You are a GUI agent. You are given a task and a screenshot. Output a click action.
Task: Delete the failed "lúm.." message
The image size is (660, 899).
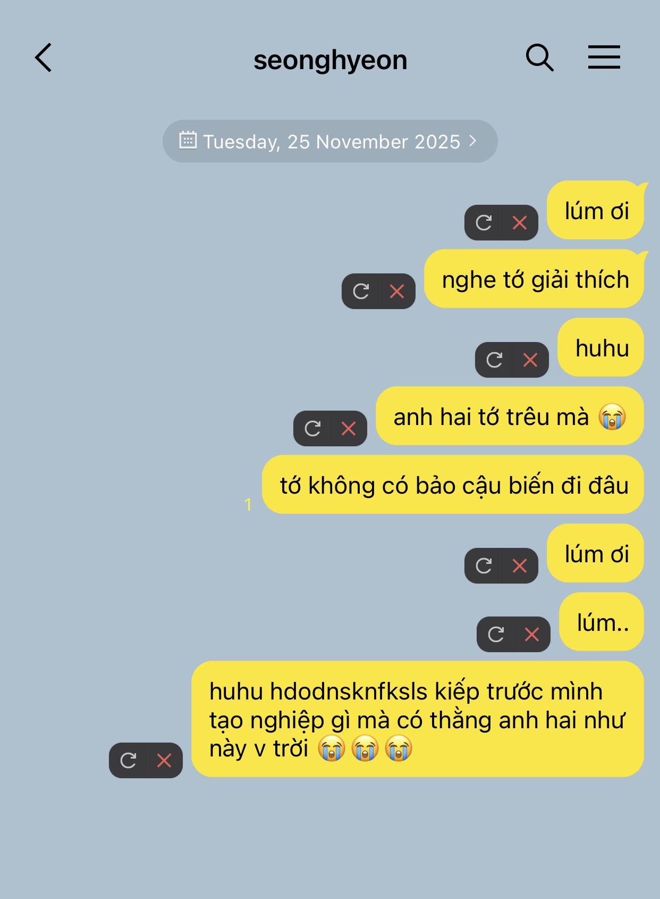[x=532, y=634]
